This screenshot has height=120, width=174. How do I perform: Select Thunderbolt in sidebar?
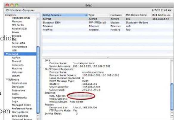click(19, 47)
